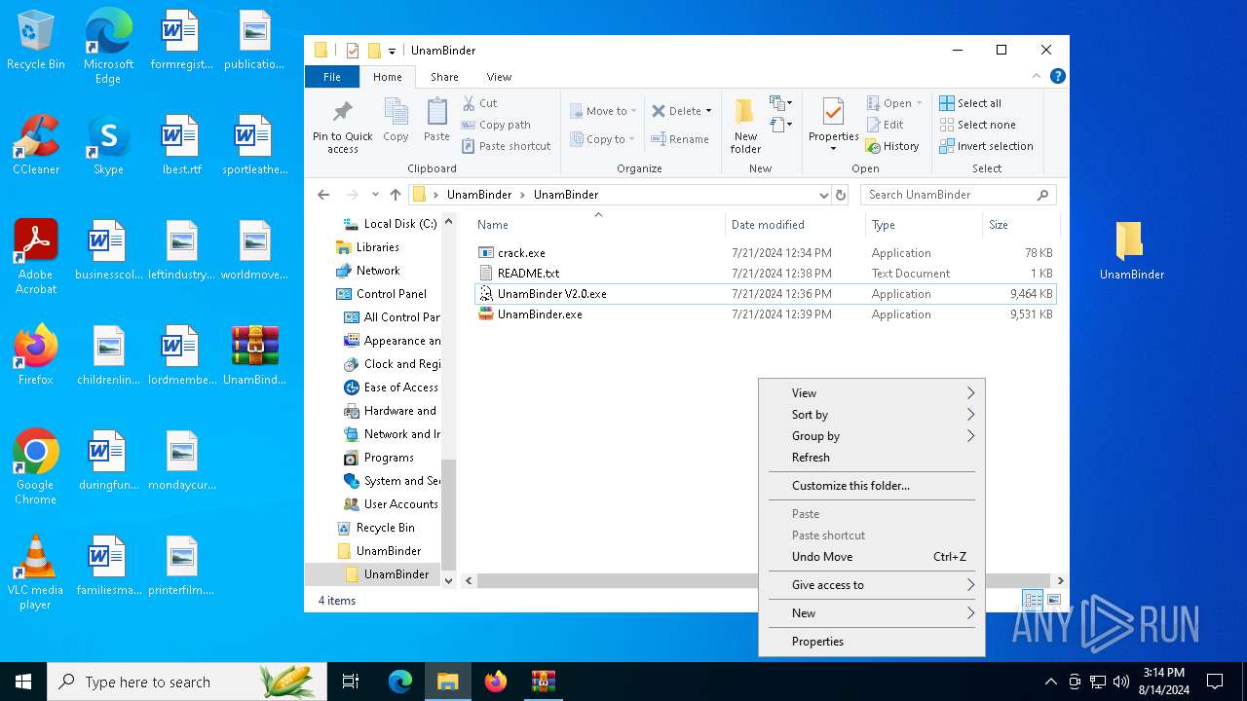Screen dimensions: 1247x701
Task: Open the Explorer Help question icon
Action: pyautogui.click(x=1058, y=76)
